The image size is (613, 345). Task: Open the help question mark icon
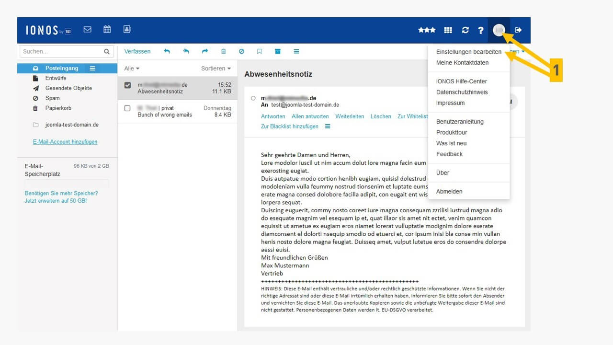[x=480, y=30]
